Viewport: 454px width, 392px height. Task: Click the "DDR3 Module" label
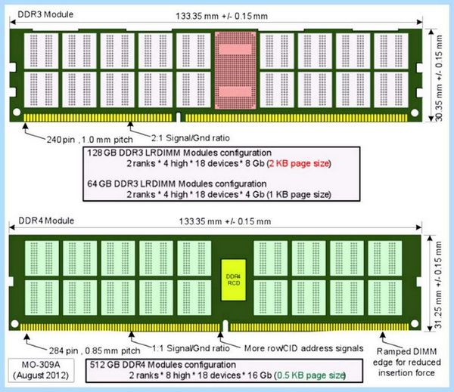coord(45,14)
